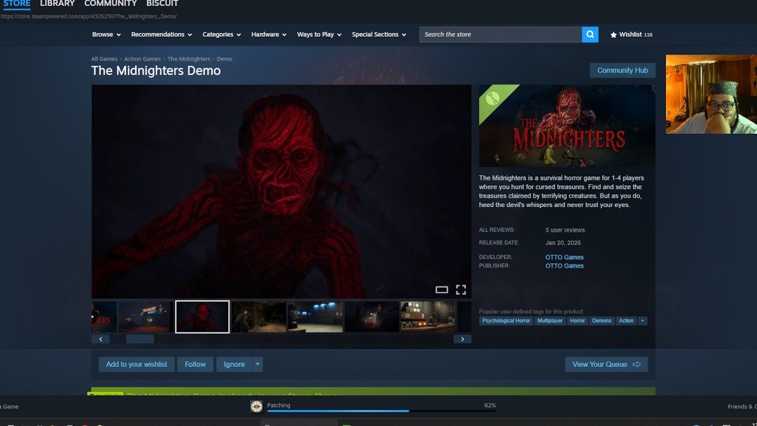Click the Jan 20, 2026 release date
The image size is (757, 426).
[563, 243]
